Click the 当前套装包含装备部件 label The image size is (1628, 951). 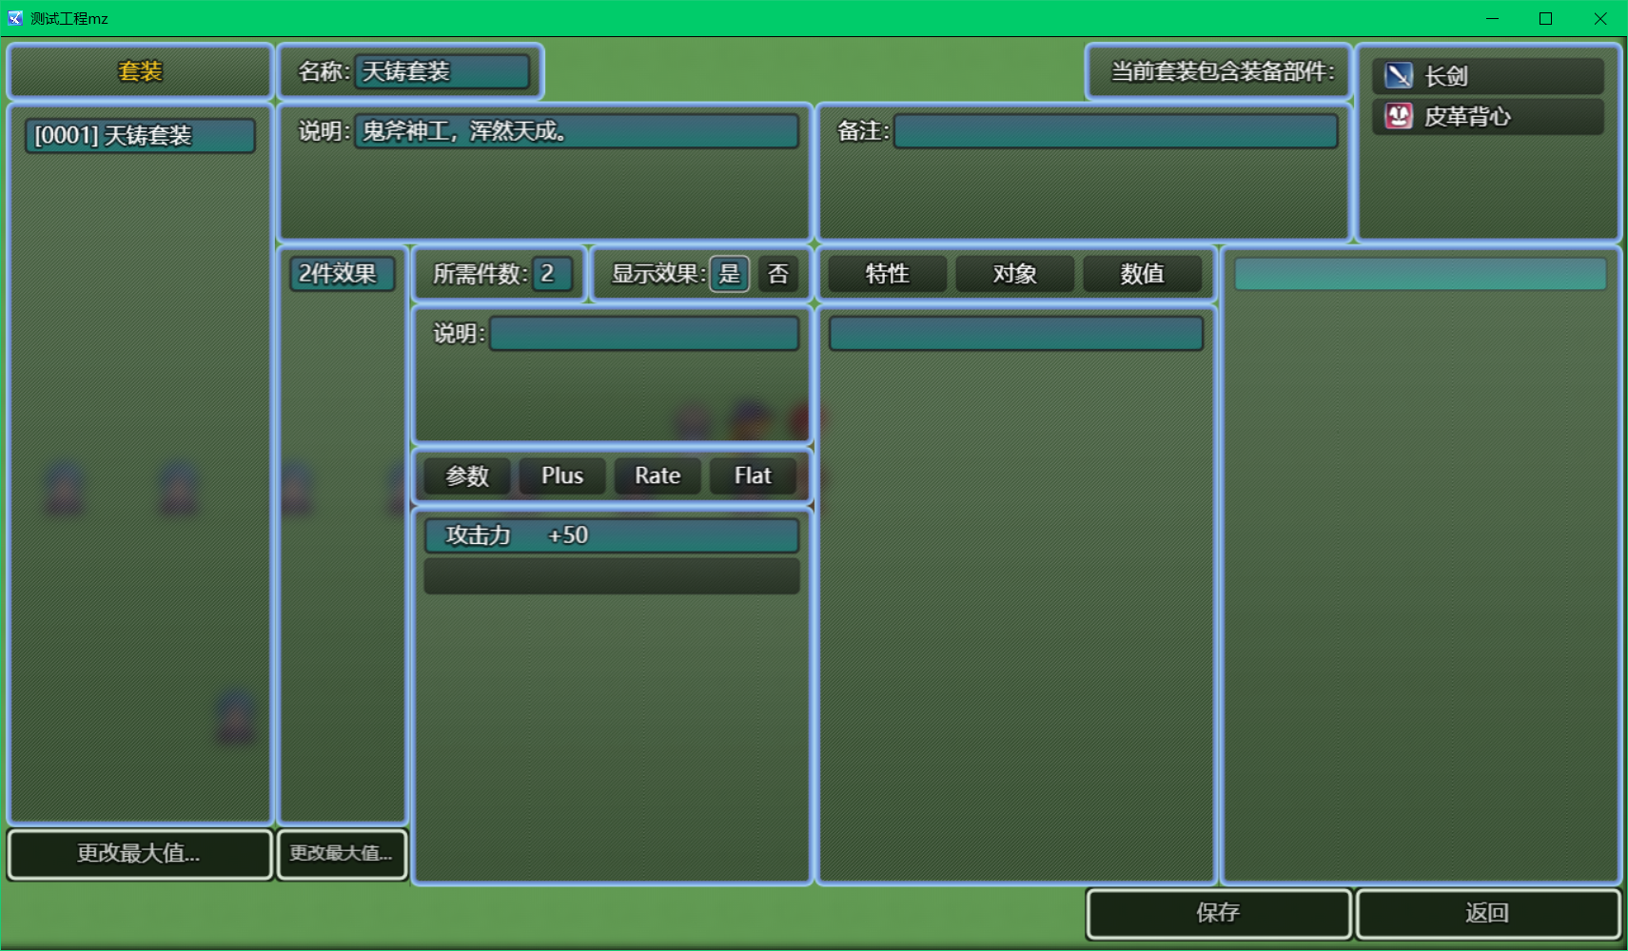[x=1223, y=71]
